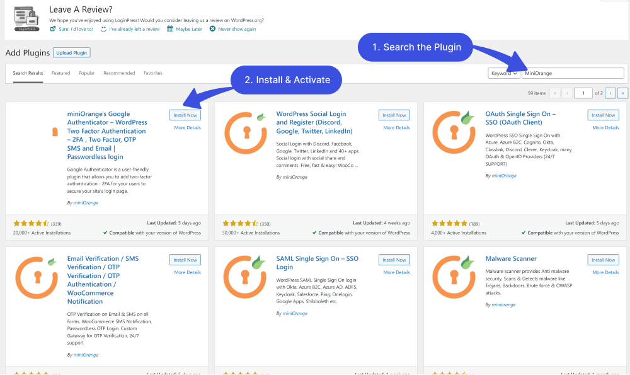Click the "Sure! I'd love to!" review link
The height and width of the screenshot is (375, 630).
coord(72,29)
